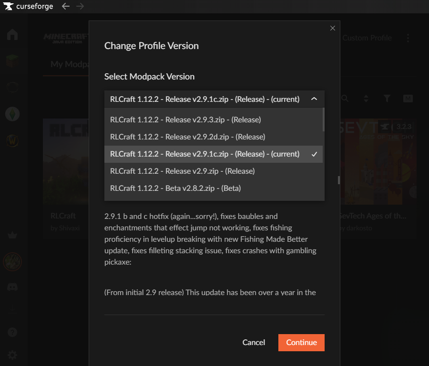Select the Sims diamond icon in the sidebar
Viewport: 429px width, 366px height.
(x=12, y=114)
